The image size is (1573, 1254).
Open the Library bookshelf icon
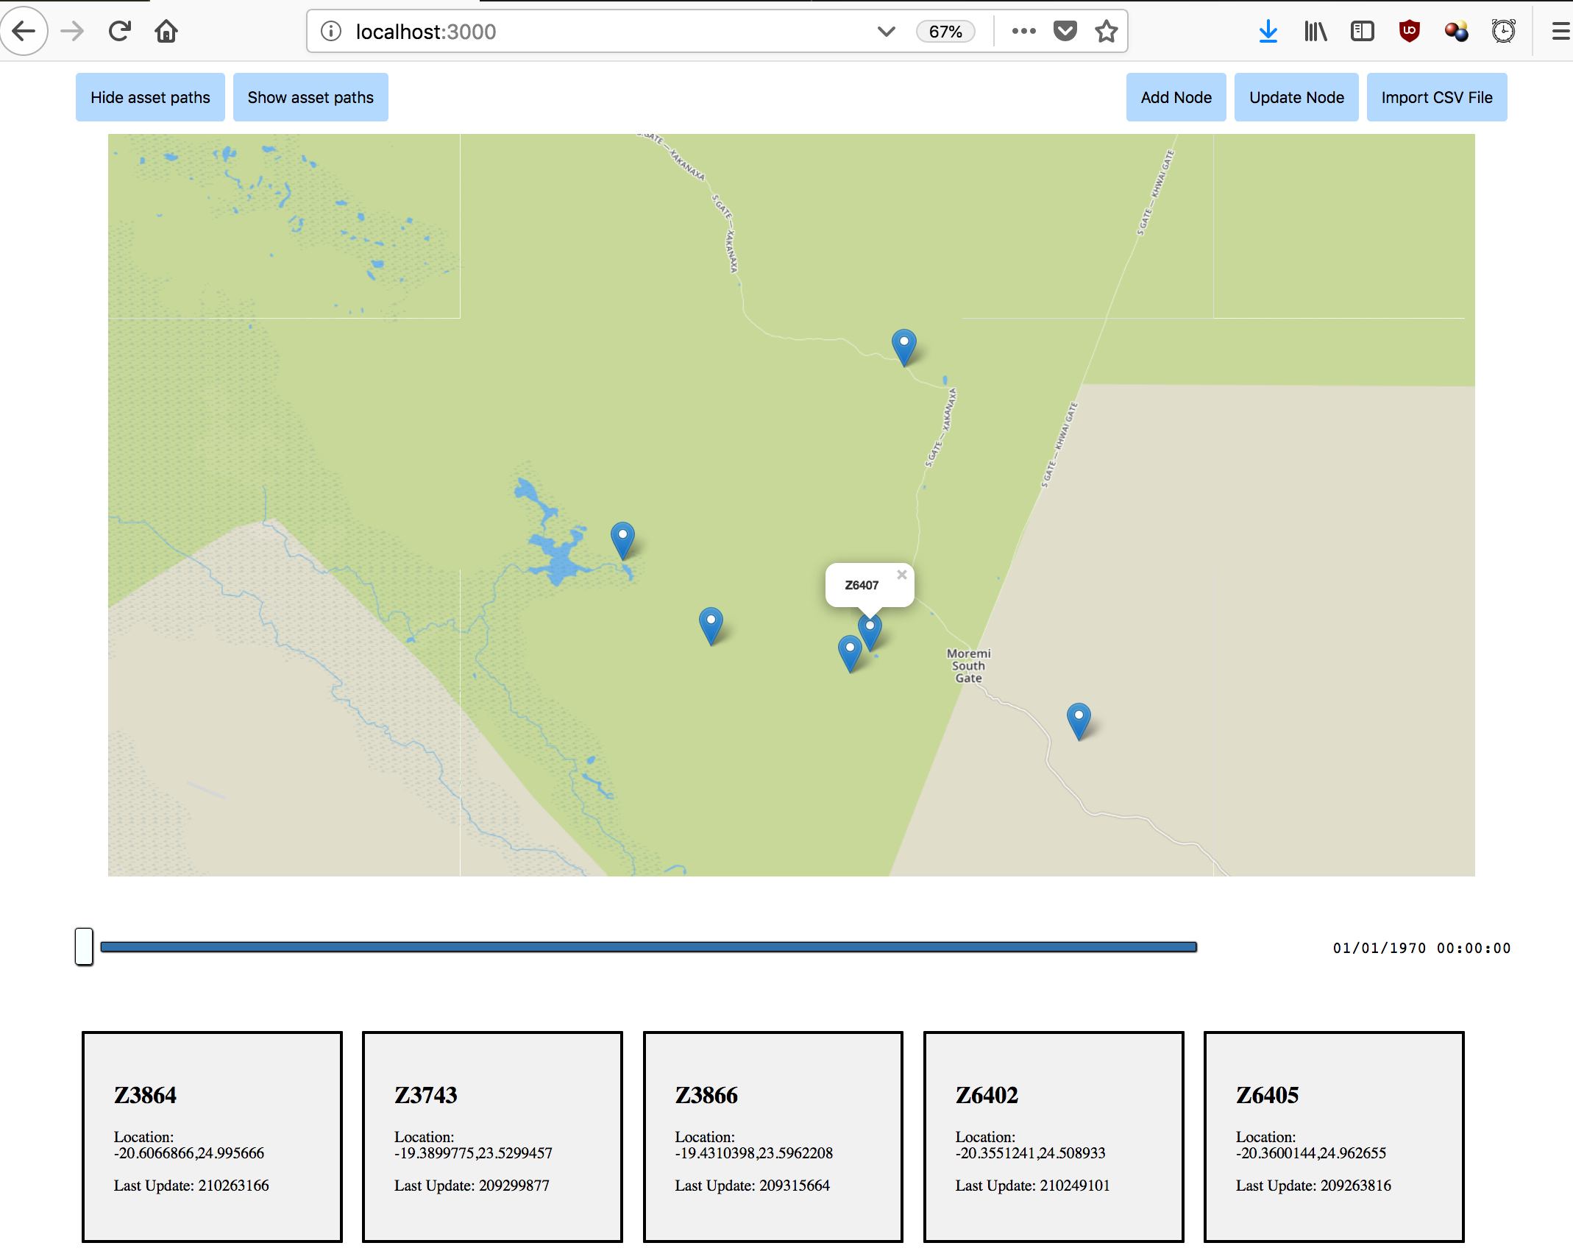pyautogui.click(x=1315, y=31)
